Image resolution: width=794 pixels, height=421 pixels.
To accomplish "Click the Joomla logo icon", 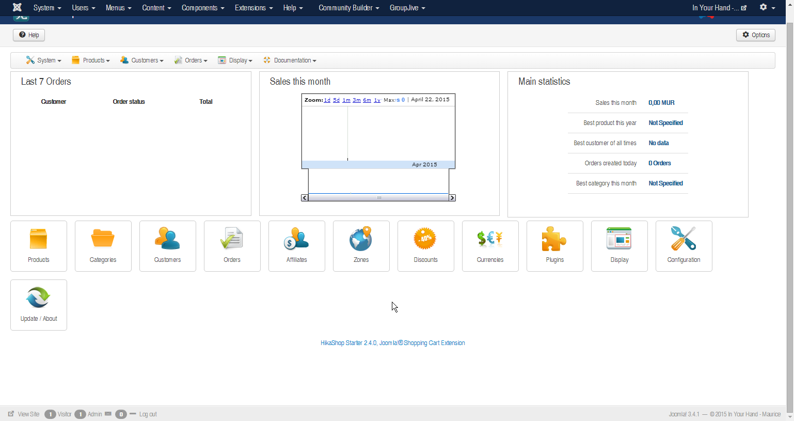I will pos(17,8).
